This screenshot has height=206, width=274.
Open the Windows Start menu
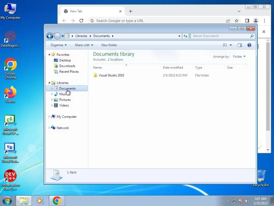pos(7,201)
